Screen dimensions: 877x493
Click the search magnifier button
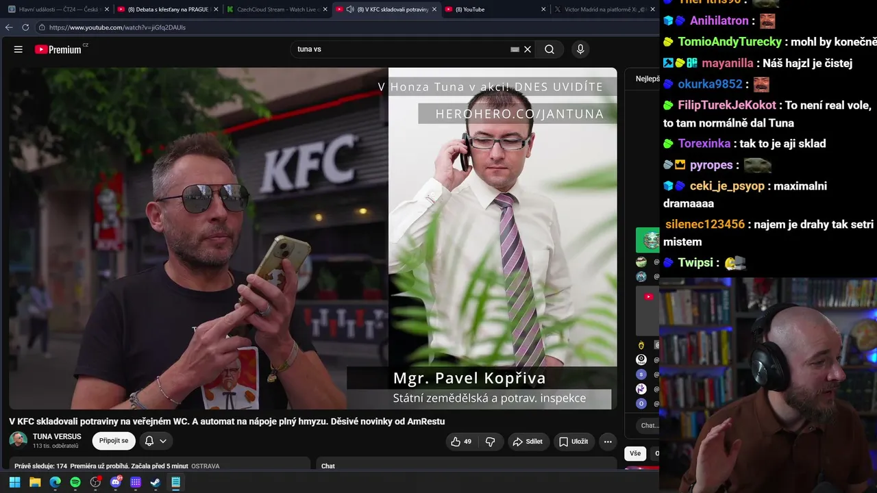(549, 49)
